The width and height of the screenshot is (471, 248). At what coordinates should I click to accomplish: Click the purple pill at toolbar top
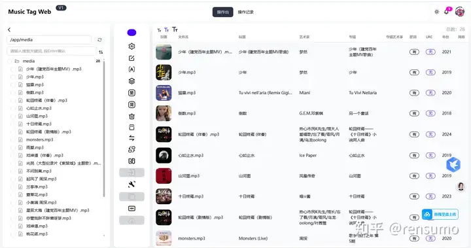[131, 33]
